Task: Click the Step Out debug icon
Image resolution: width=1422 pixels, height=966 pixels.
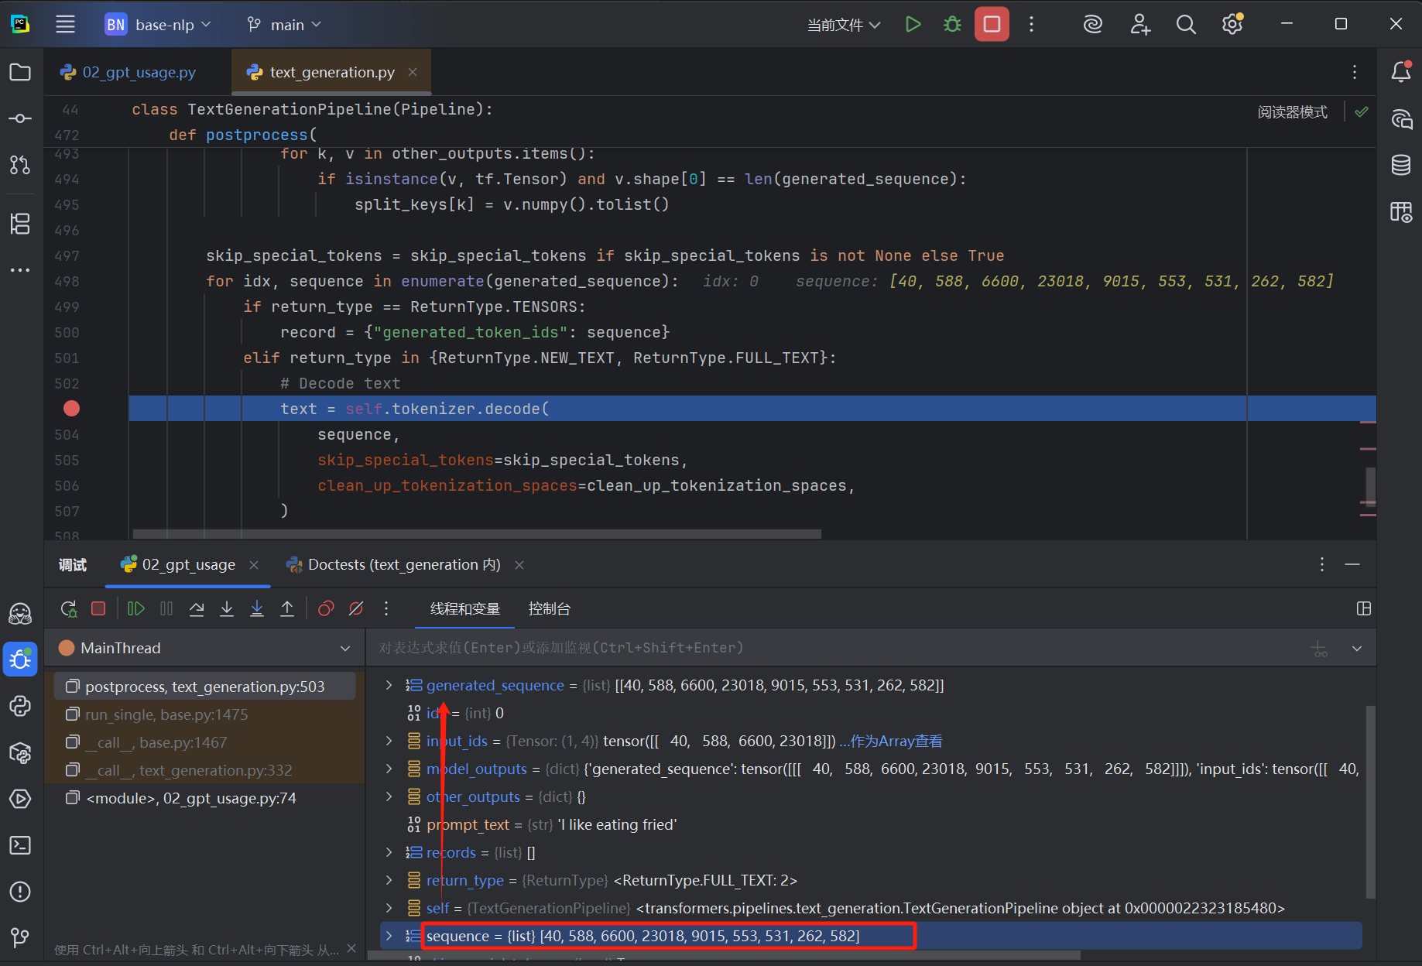Action: tap(287, 609)
